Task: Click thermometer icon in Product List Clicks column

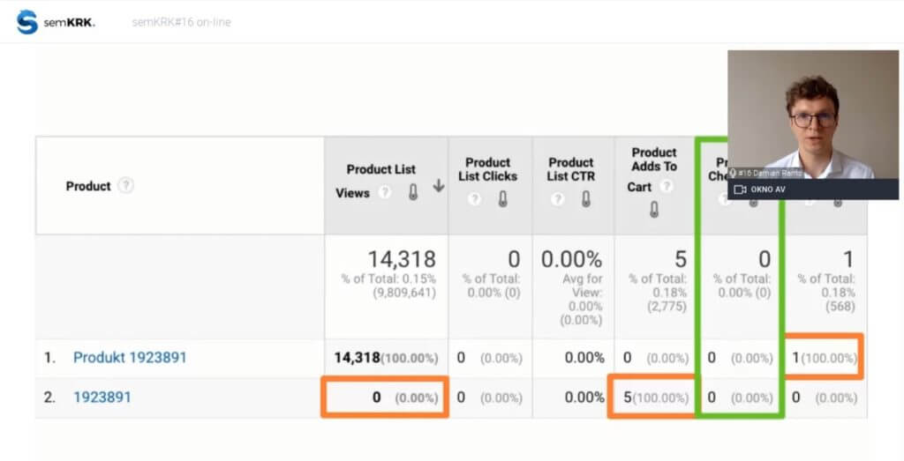Action: click(x=502, y=199)
